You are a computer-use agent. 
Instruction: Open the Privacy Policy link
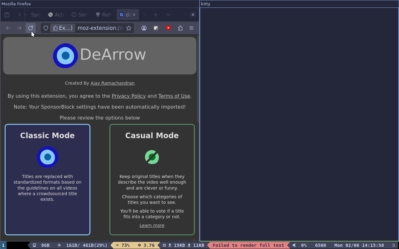[x=129, y=96]
